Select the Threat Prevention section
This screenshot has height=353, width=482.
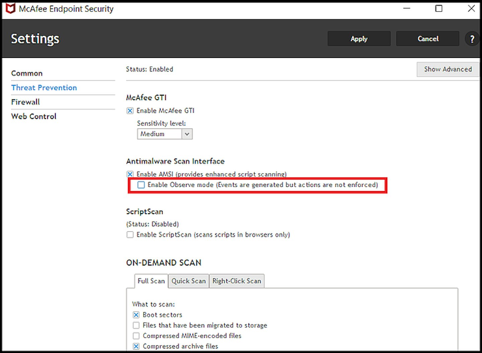pyautogui.click(x=44, y=88)
